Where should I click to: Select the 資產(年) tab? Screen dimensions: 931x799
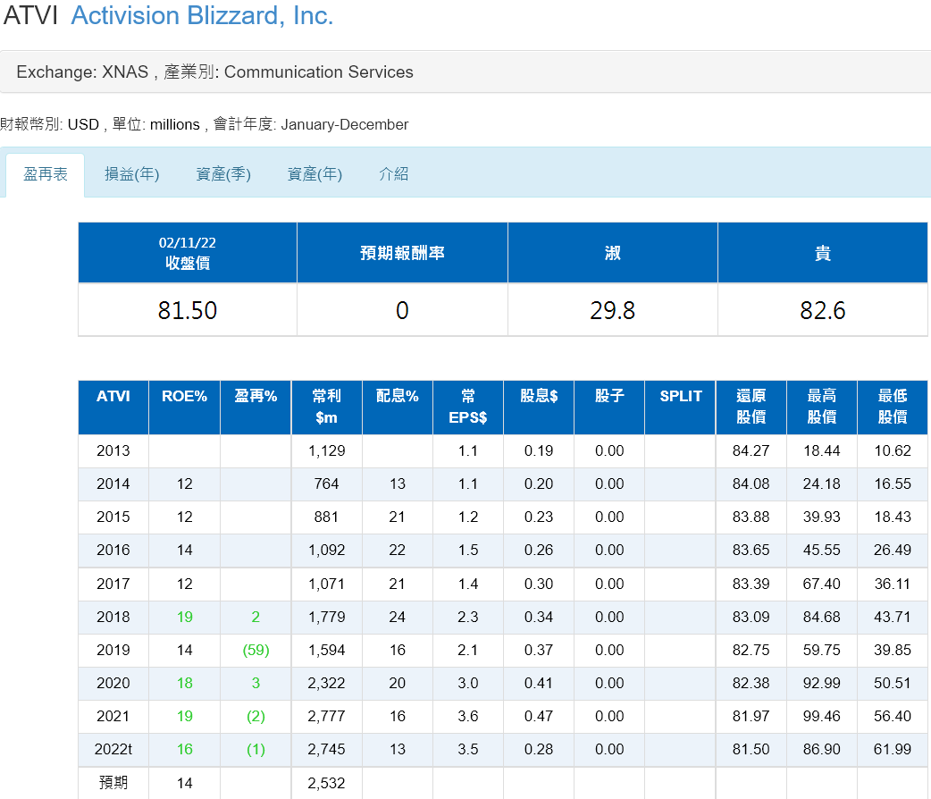pos(315,174)
